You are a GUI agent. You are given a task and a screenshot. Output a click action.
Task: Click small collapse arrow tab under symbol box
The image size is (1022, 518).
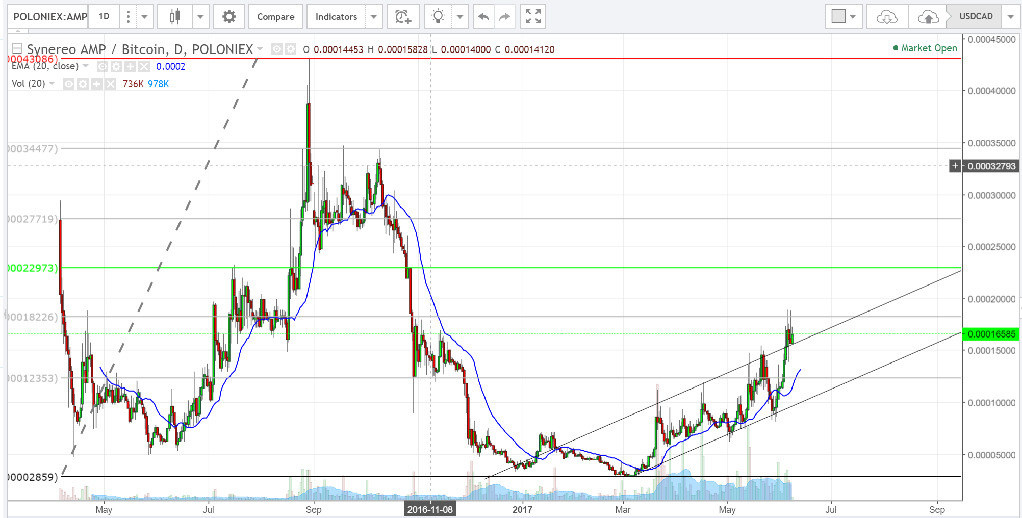(17, 31)
